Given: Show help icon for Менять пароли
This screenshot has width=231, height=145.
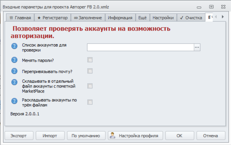Looking at the screenshot, I should 14,60.
